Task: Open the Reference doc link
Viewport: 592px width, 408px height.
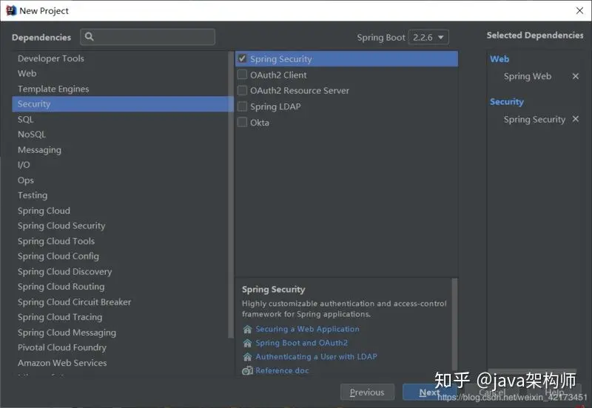Action: (x=282, y=370)
